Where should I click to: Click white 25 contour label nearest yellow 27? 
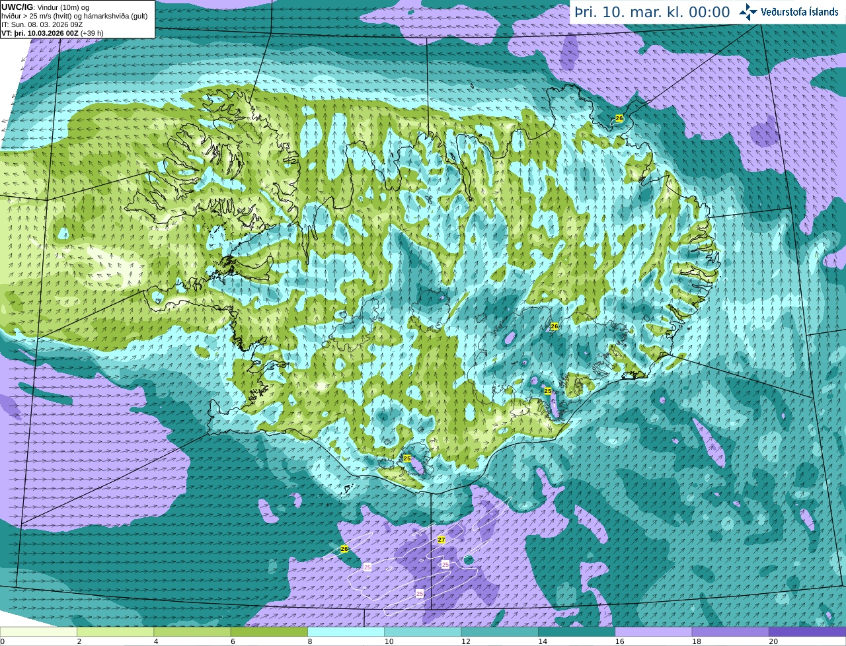[x=445, y=565]
